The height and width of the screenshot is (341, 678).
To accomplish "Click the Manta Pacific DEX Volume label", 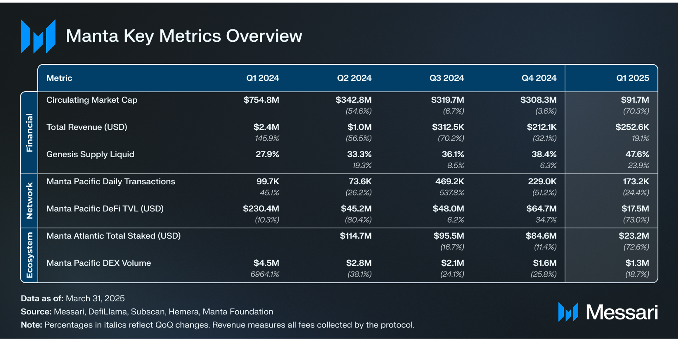I will click(99, 263).
